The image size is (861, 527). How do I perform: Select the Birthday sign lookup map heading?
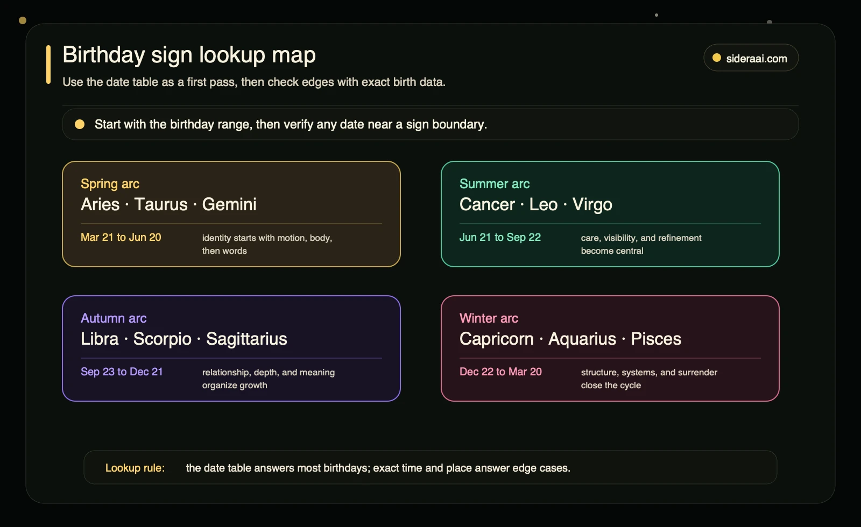[x=189, y=55]
